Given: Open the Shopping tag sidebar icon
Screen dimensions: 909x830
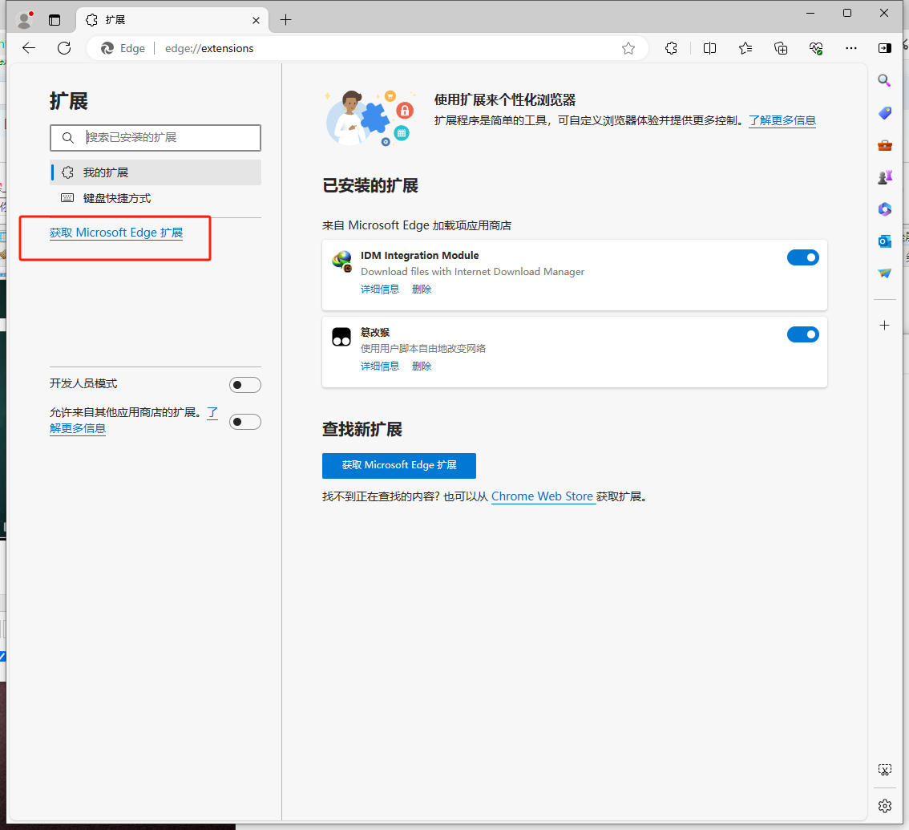Looking at the screenshot, I should pyautogui.click(x=884, y=113).
